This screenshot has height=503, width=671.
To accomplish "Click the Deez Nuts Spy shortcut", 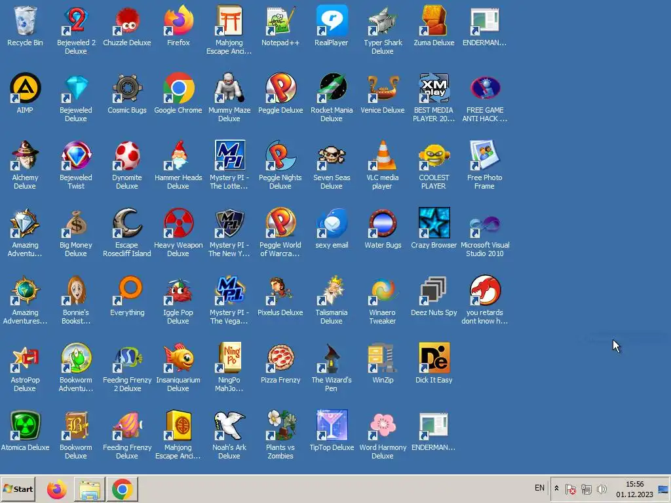I will click(x=434, y=290).
